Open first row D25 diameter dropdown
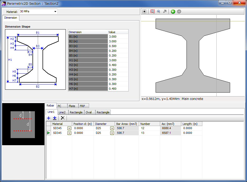247x182 pixels. 112,128
